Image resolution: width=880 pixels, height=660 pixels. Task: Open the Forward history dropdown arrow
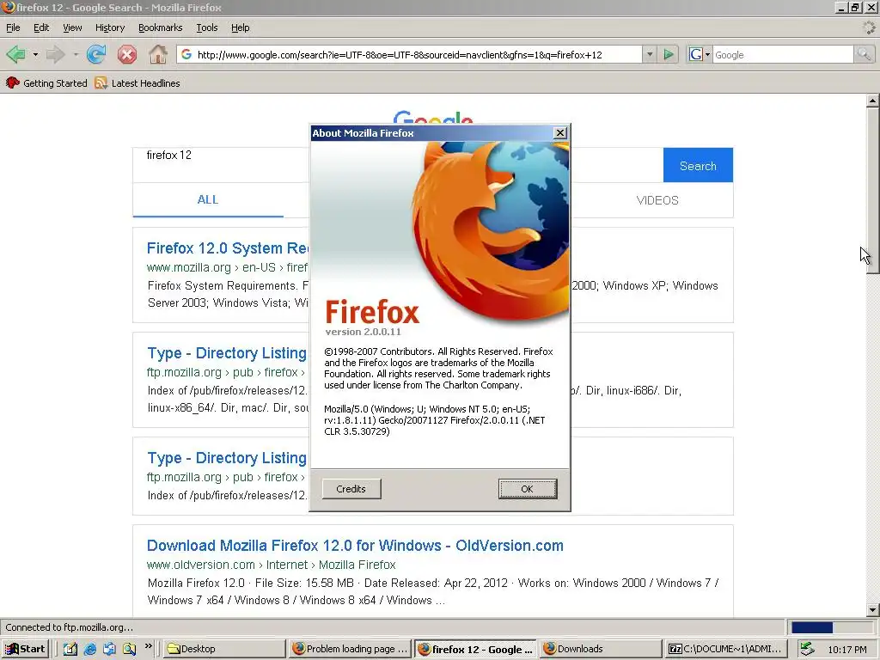[76, 54]
